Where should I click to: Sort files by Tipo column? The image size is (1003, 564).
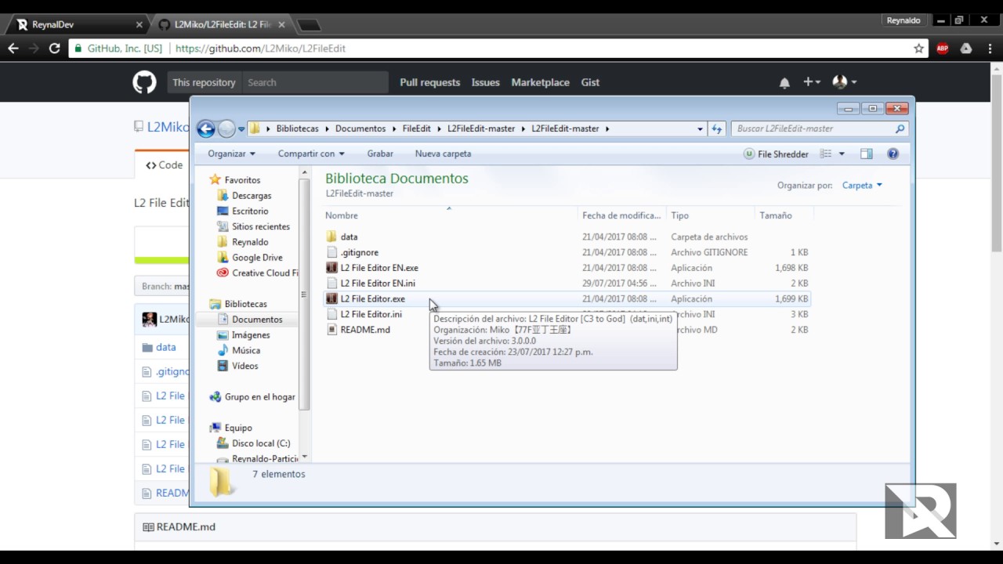point(711,215)
